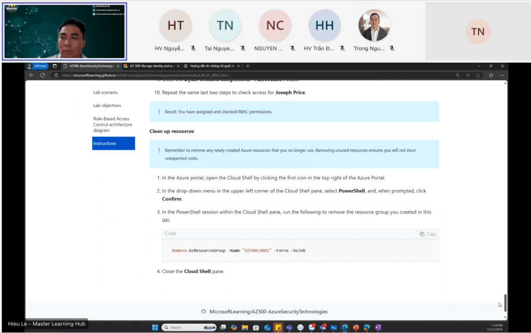
Task: Click the page's vertical scrollbar thumb
Action: 505,303
